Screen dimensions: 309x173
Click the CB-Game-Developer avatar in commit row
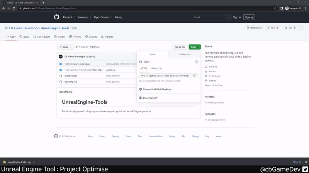click(61, 57)
